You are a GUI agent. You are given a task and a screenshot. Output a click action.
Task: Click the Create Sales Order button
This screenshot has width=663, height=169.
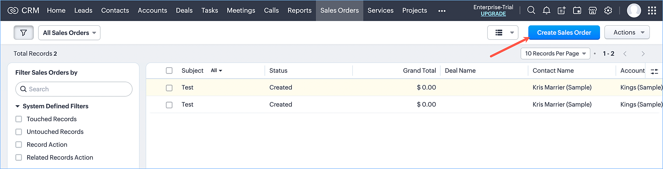tap(564, 33)
